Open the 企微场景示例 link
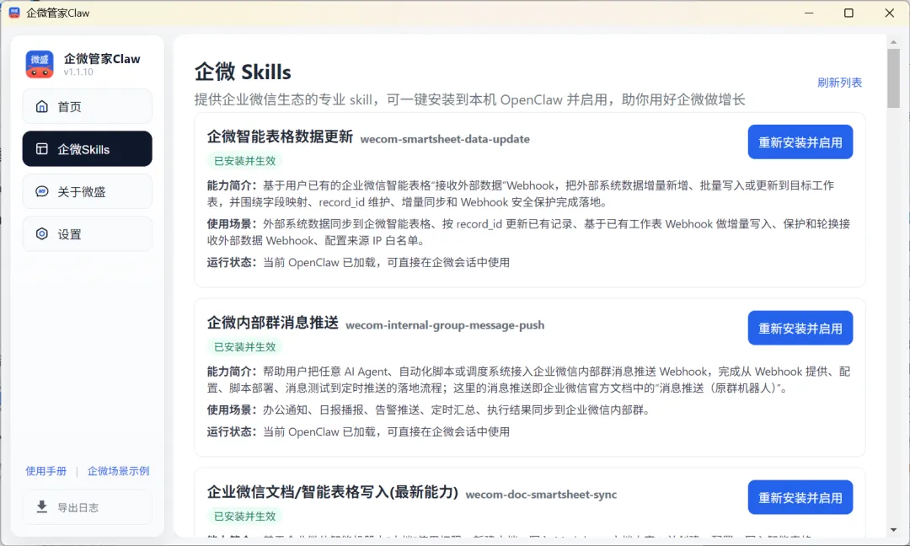This screenshot has width=910, height=546. (x=119, y=470)
